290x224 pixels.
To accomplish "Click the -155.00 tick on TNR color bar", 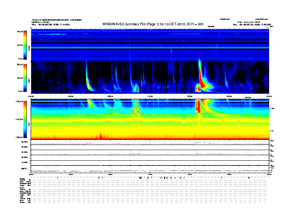I will (19, 137).
